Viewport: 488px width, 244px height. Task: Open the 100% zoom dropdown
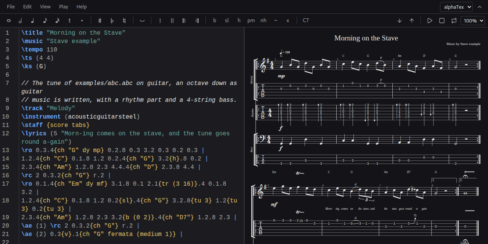[473, 21]
